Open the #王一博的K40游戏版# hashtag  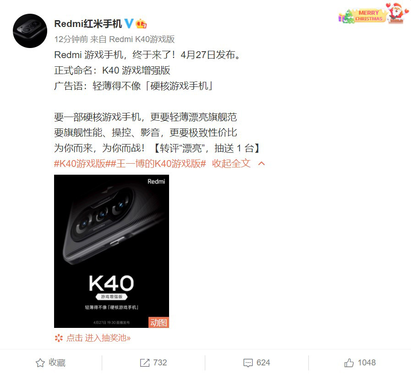click(156, 163)
